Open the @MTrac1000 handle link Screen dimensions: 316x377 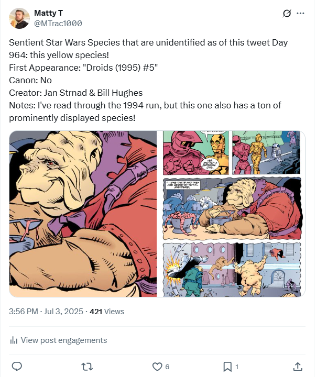[x=58, y=24]
